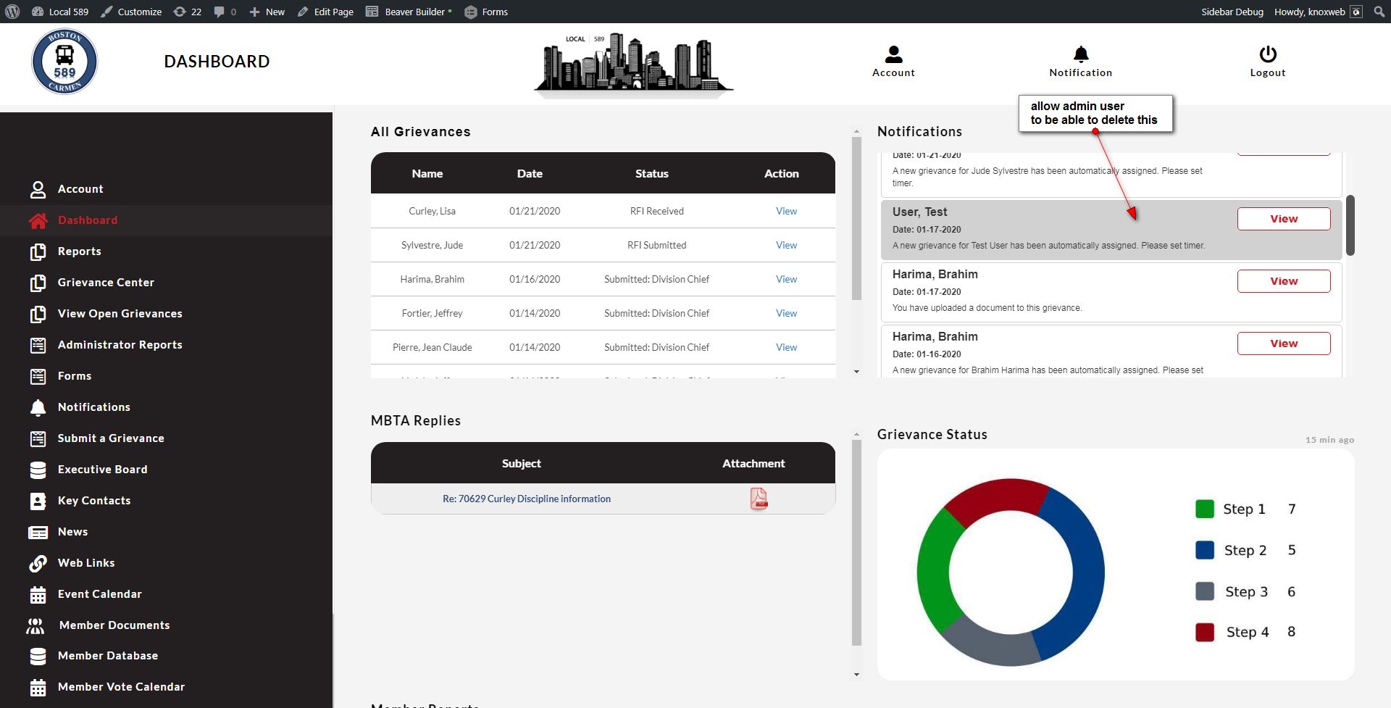1391x708 pixels.
Task: Click the Dashboard home icon in sidebar
Action: point(38,221)
